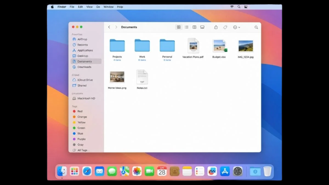Open Mail from the Dock
The image size is (329, 185).
[x=100, y=171]
